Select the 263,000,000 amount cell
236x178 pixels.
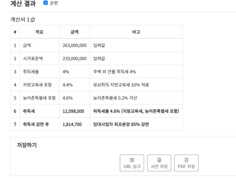[x=75, y=45]
